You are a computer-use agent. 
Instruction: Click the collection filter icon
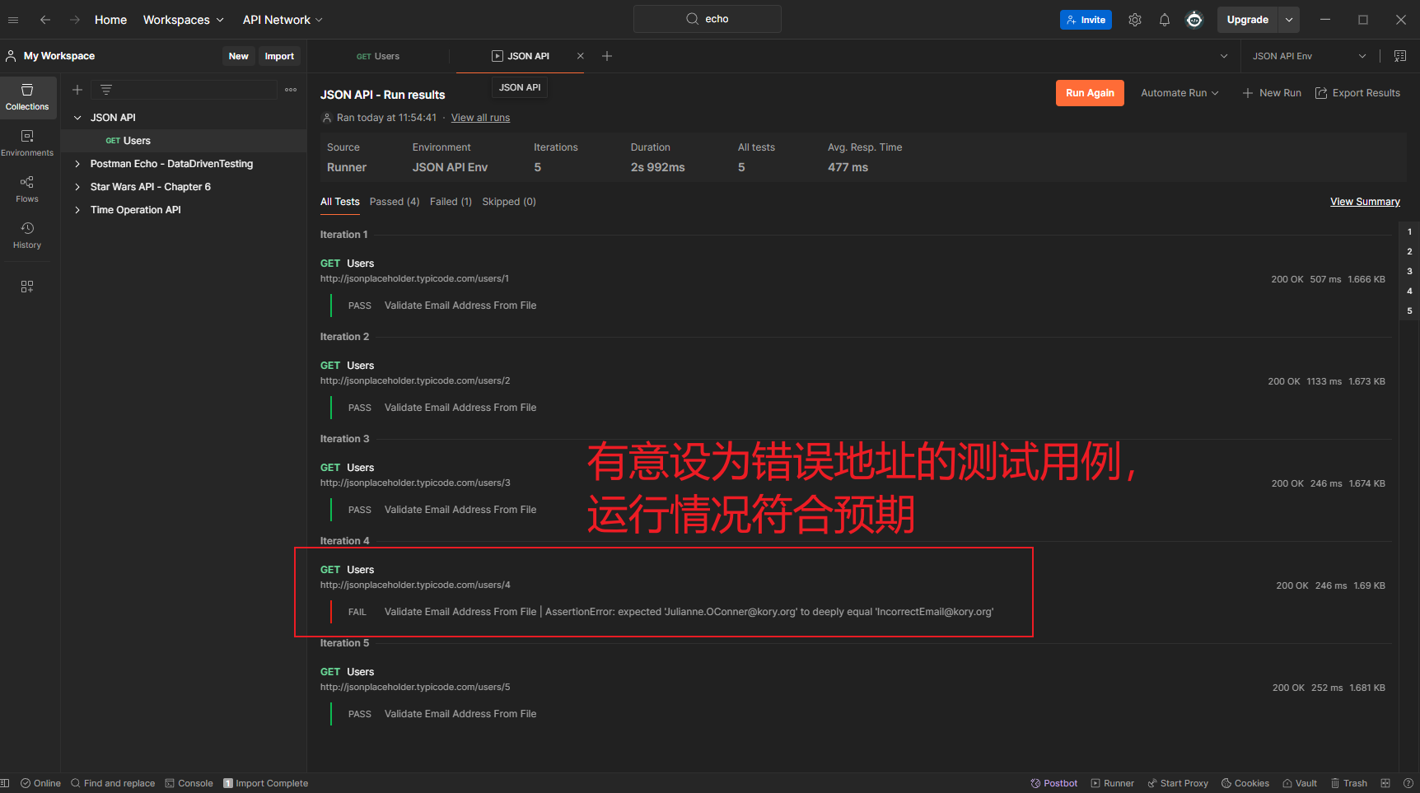106,90
